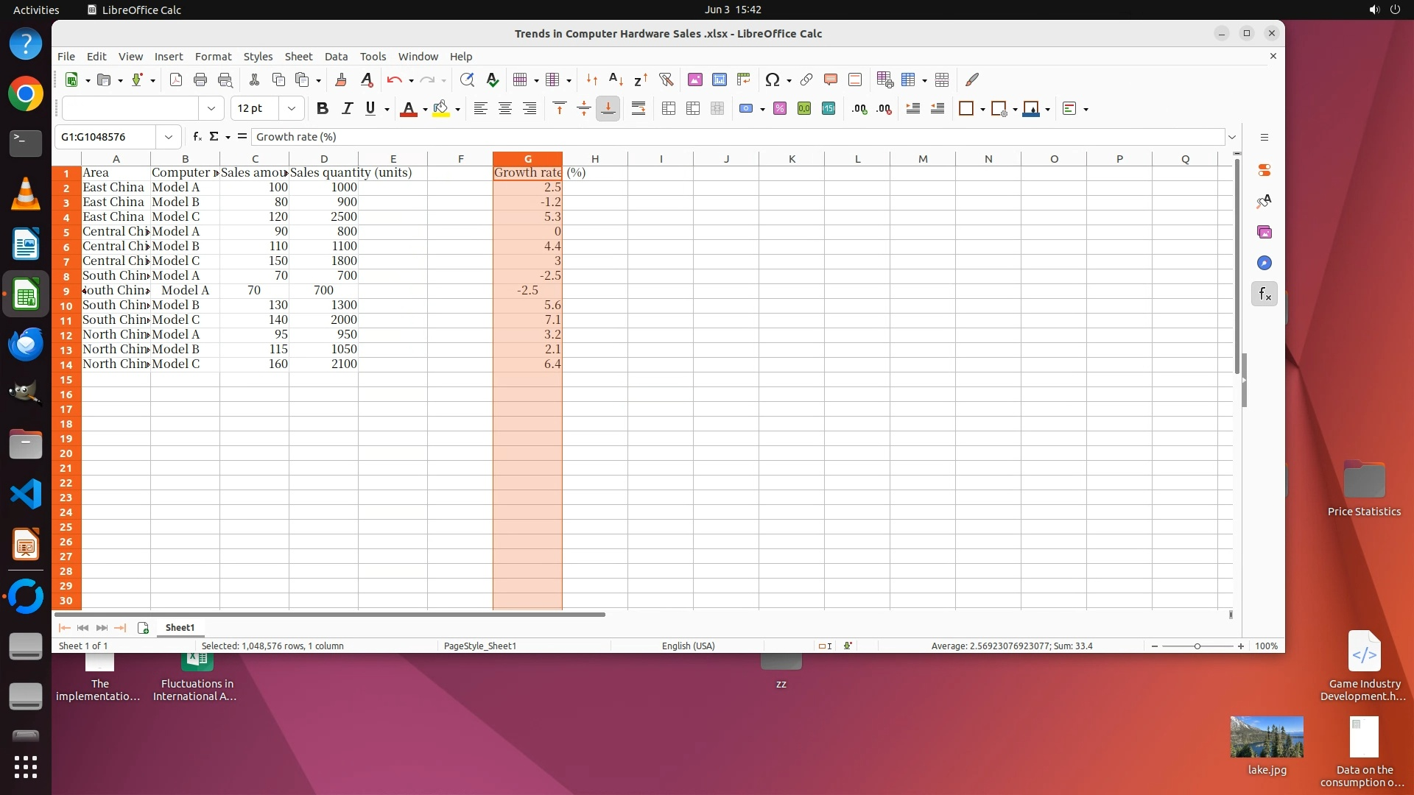
Task: Expand the font size dropdown
Action: [x=292, y=109]
